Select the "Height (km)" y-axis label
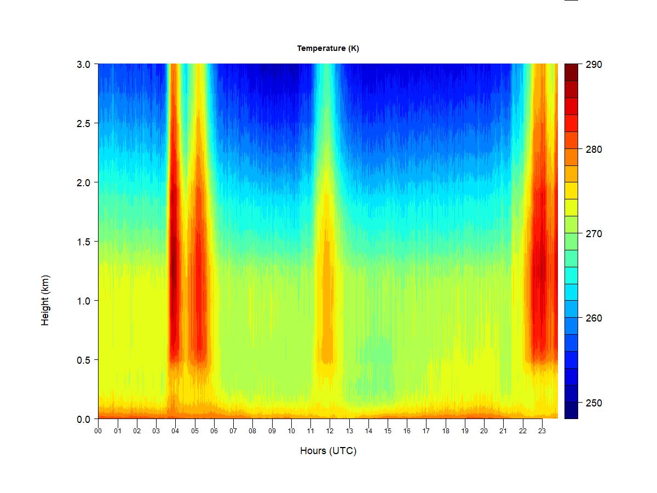The image size is (657, 493). point(45,300)
